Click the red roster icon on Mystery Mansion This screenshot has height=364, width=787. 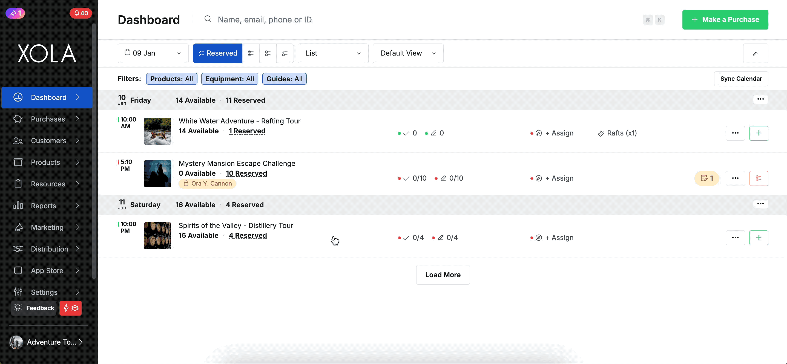(759, 178)
